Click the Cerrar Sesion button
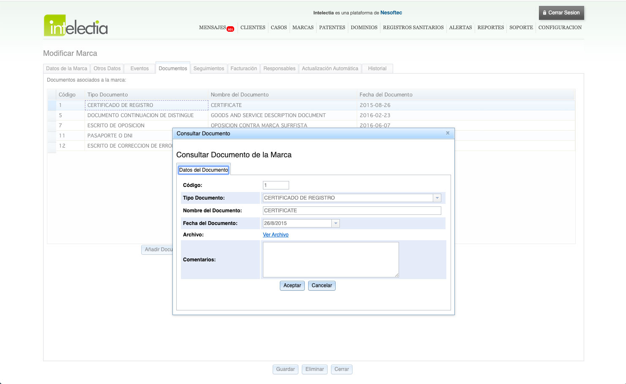626x384 pixels. coord(561,13)
